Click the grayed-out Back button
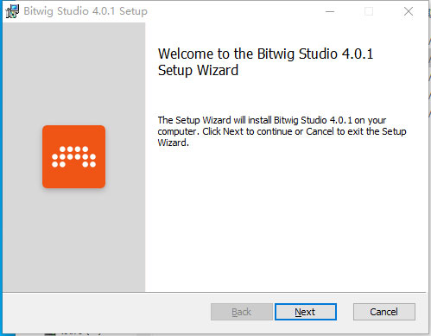Viewport: 431px width, 336px height. [242, 312]
